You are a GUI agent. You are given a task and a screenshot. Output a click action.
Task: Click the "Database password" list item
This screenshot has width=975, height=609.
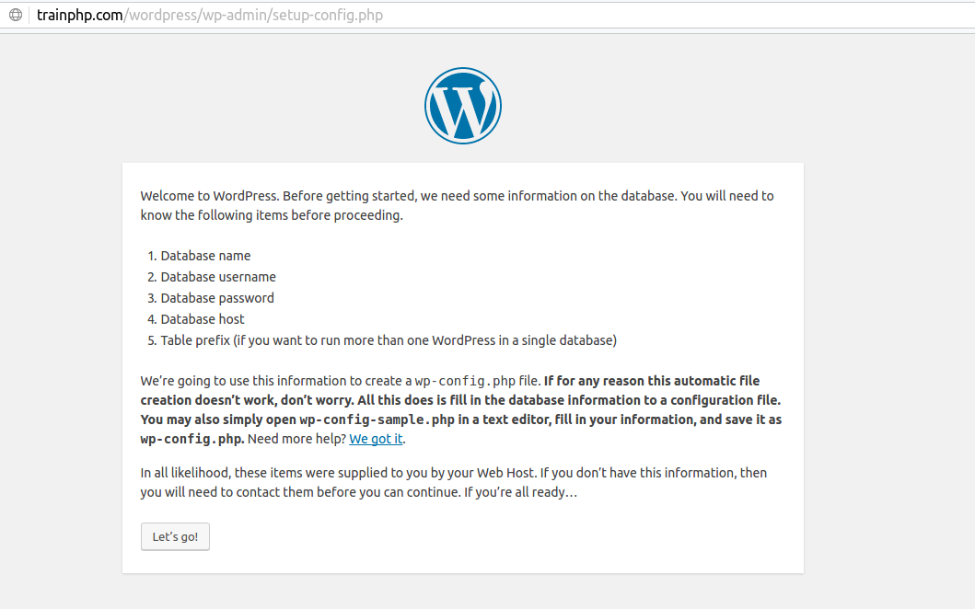(217, 298)
